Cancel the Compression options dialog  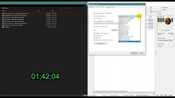tap(141, 53)
